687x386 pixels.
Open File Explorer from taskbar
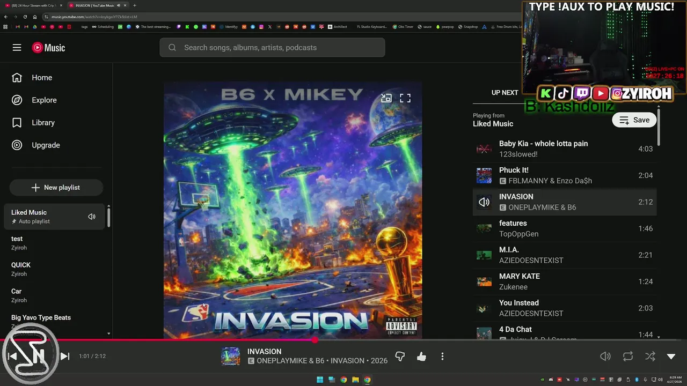[355, 380]
